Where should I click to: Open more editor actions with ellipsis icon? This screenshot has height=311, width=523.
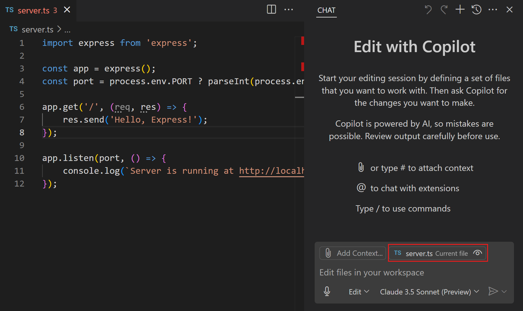288,9
